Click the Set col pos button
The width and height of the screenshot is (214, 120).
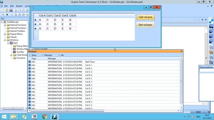click(x=145, y=25)
